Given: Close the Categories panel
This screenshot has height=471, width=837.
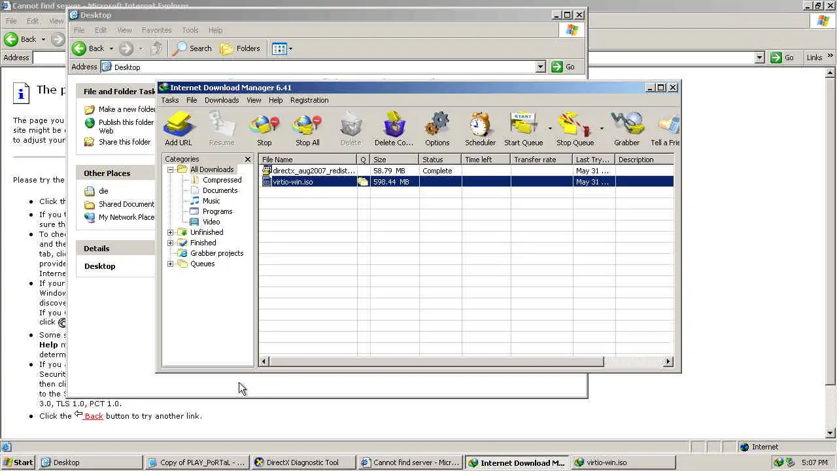Looking at the screenshot, I should click(x=248, y=159).
